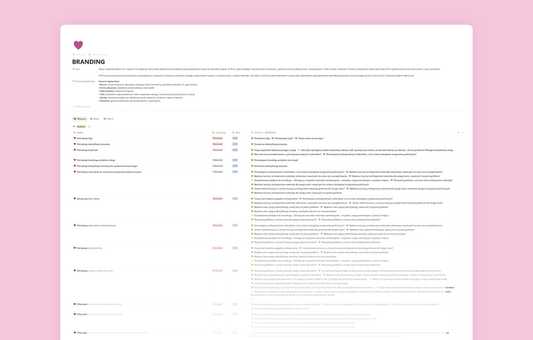Switch to the Rola 1 tab
Image resolution: width=533 pixels, height=340 pixels.
95,119
